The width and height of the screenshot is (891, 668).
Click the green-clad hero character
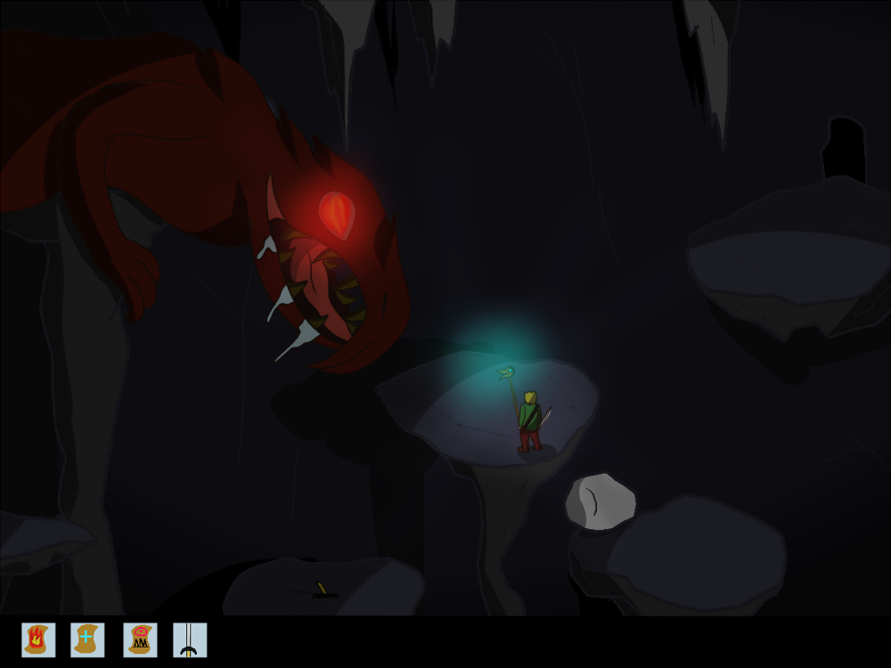pos(529,420)
